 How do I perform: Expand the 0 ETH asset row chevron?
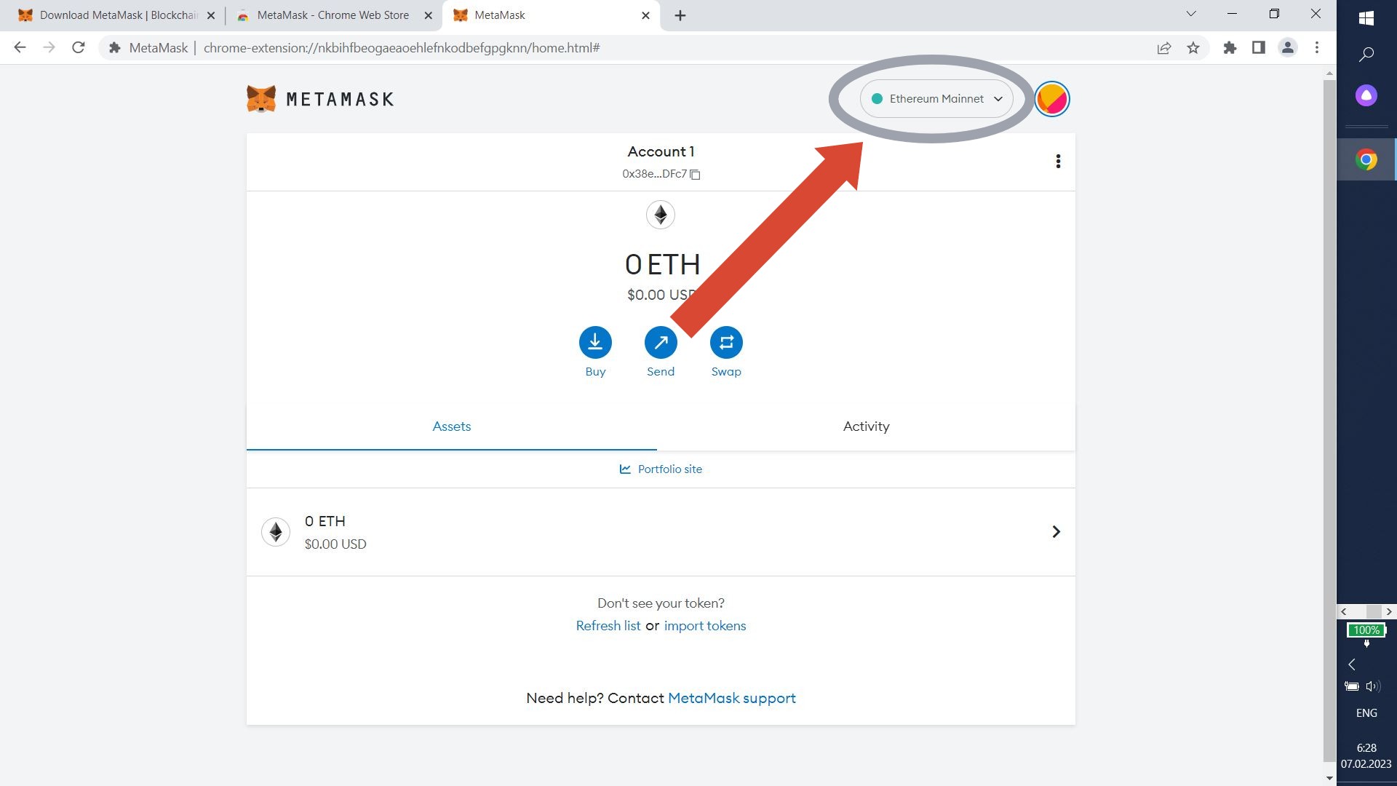(1056, 532)
